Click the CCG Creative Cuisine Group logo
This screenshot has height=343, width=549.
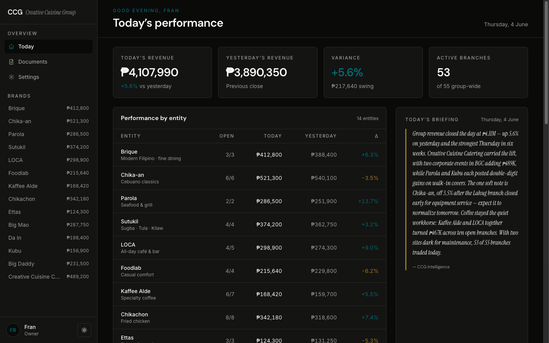pyautogui.click(x=42, y=12)
